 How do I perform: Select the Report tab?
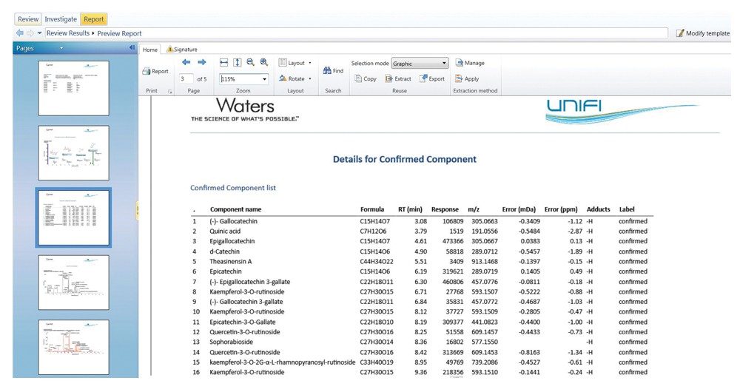(93, 19)
